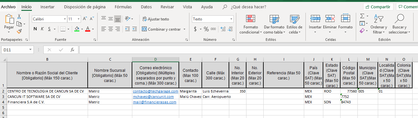Click the thousands separator 000 icon
This screenshot has height=118, width=418.
(x=213, y=29)
